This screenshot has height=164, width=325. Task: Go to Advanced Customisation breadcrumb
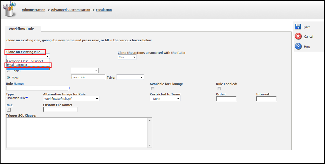pyautogui.click(x=71, y=10)
